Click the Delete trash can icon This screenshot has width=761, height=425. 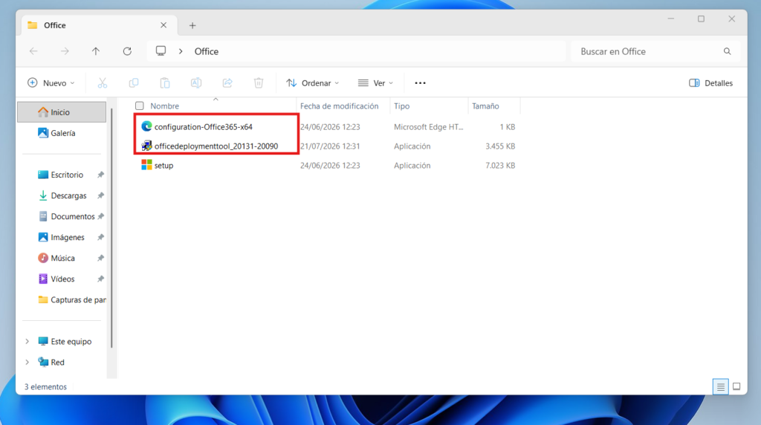click(x=259, y=83)
